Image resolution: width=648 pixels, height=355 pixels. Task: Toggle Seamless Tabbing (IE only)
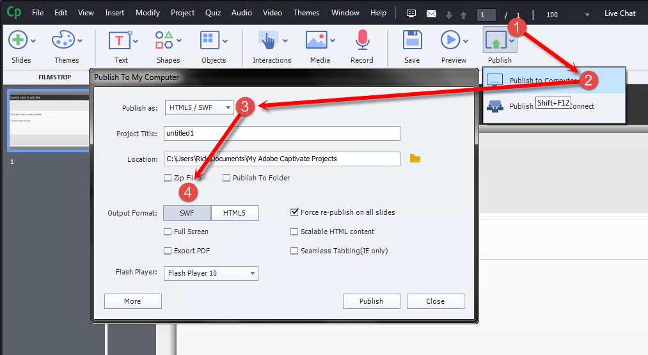pyautogui.click(x=294, y=251)
